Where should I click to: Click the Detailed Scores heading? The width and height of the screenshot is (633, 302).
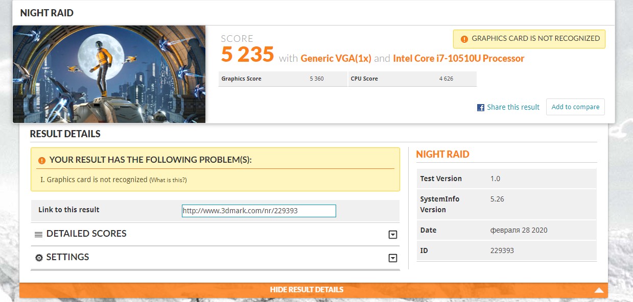pos(86,234)
